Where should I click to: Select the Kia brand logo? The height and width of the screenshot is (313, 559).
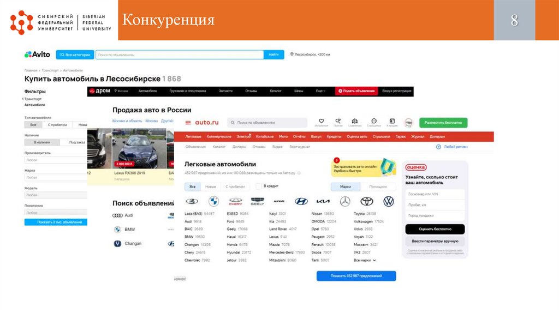click(323, 202)
